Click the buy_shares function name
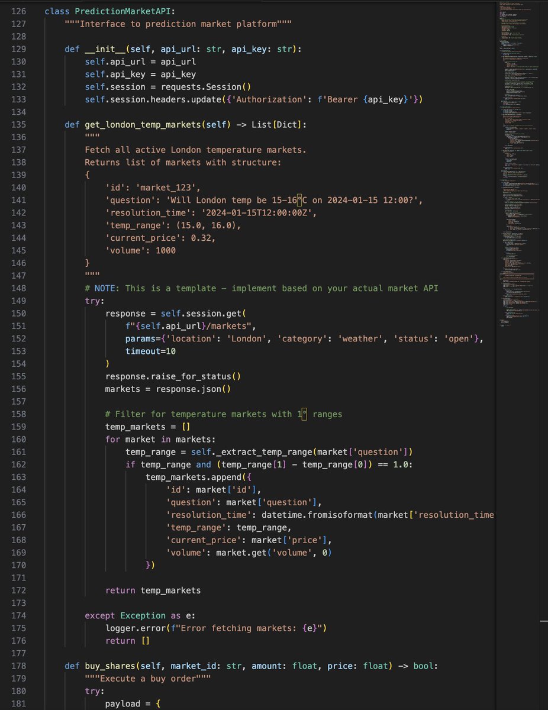Viewport: 548px width, 710px height. [x=110, y=666]
